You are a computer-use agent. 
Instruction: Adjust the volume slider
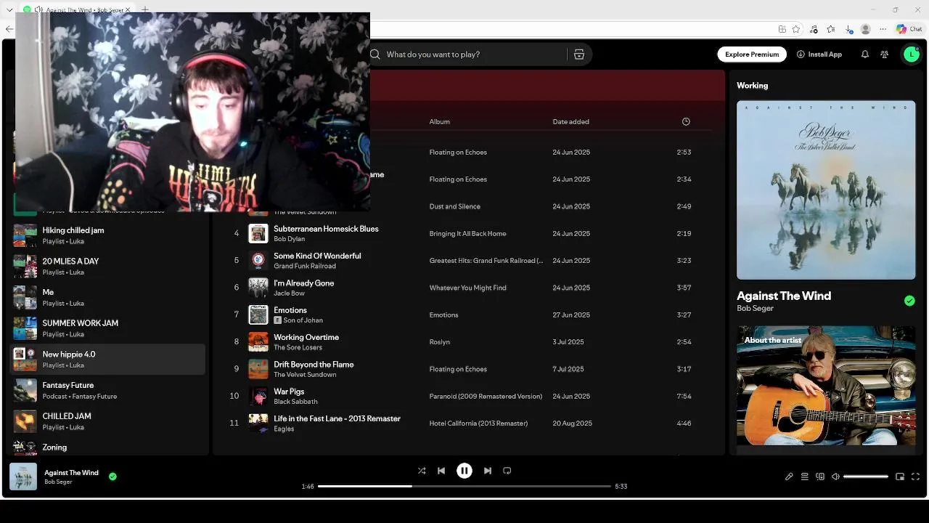[866, 477]
